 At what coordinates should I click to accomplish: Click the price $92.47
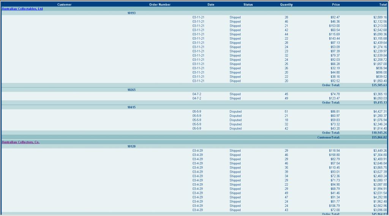tap(335, 17)
